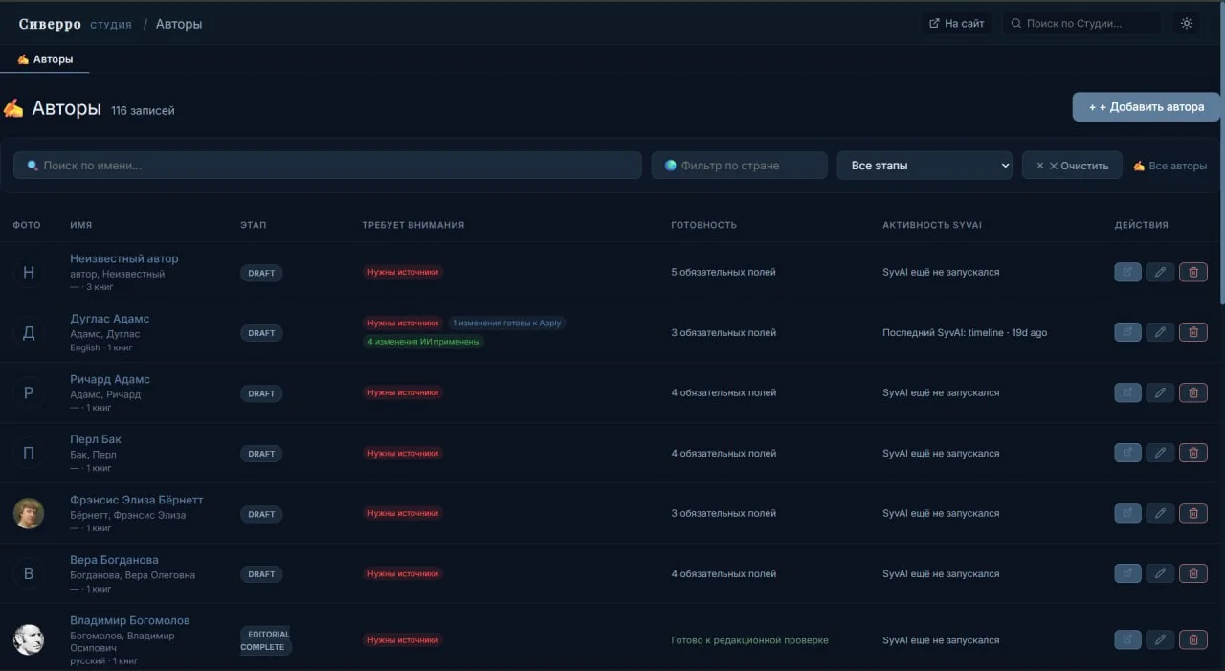Viewport: 1225px width, 671px height.
Task: Click the EDITORIAL COMPLETE stage badge
Action: pyautogui.click(x=265, y=640)
